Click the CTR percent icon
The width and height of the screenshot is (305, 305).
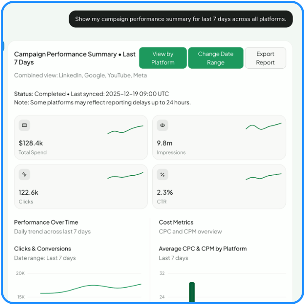163,174
